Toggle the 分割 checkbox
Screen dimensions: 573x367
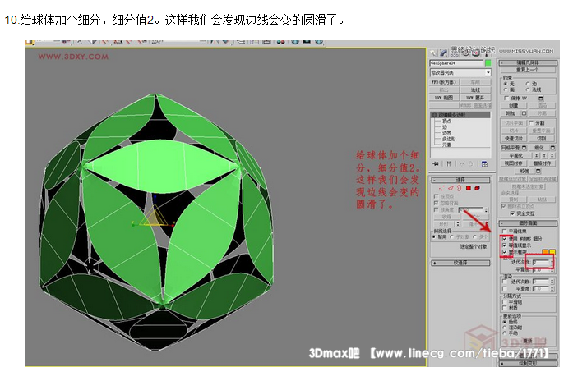click(531, 123)
